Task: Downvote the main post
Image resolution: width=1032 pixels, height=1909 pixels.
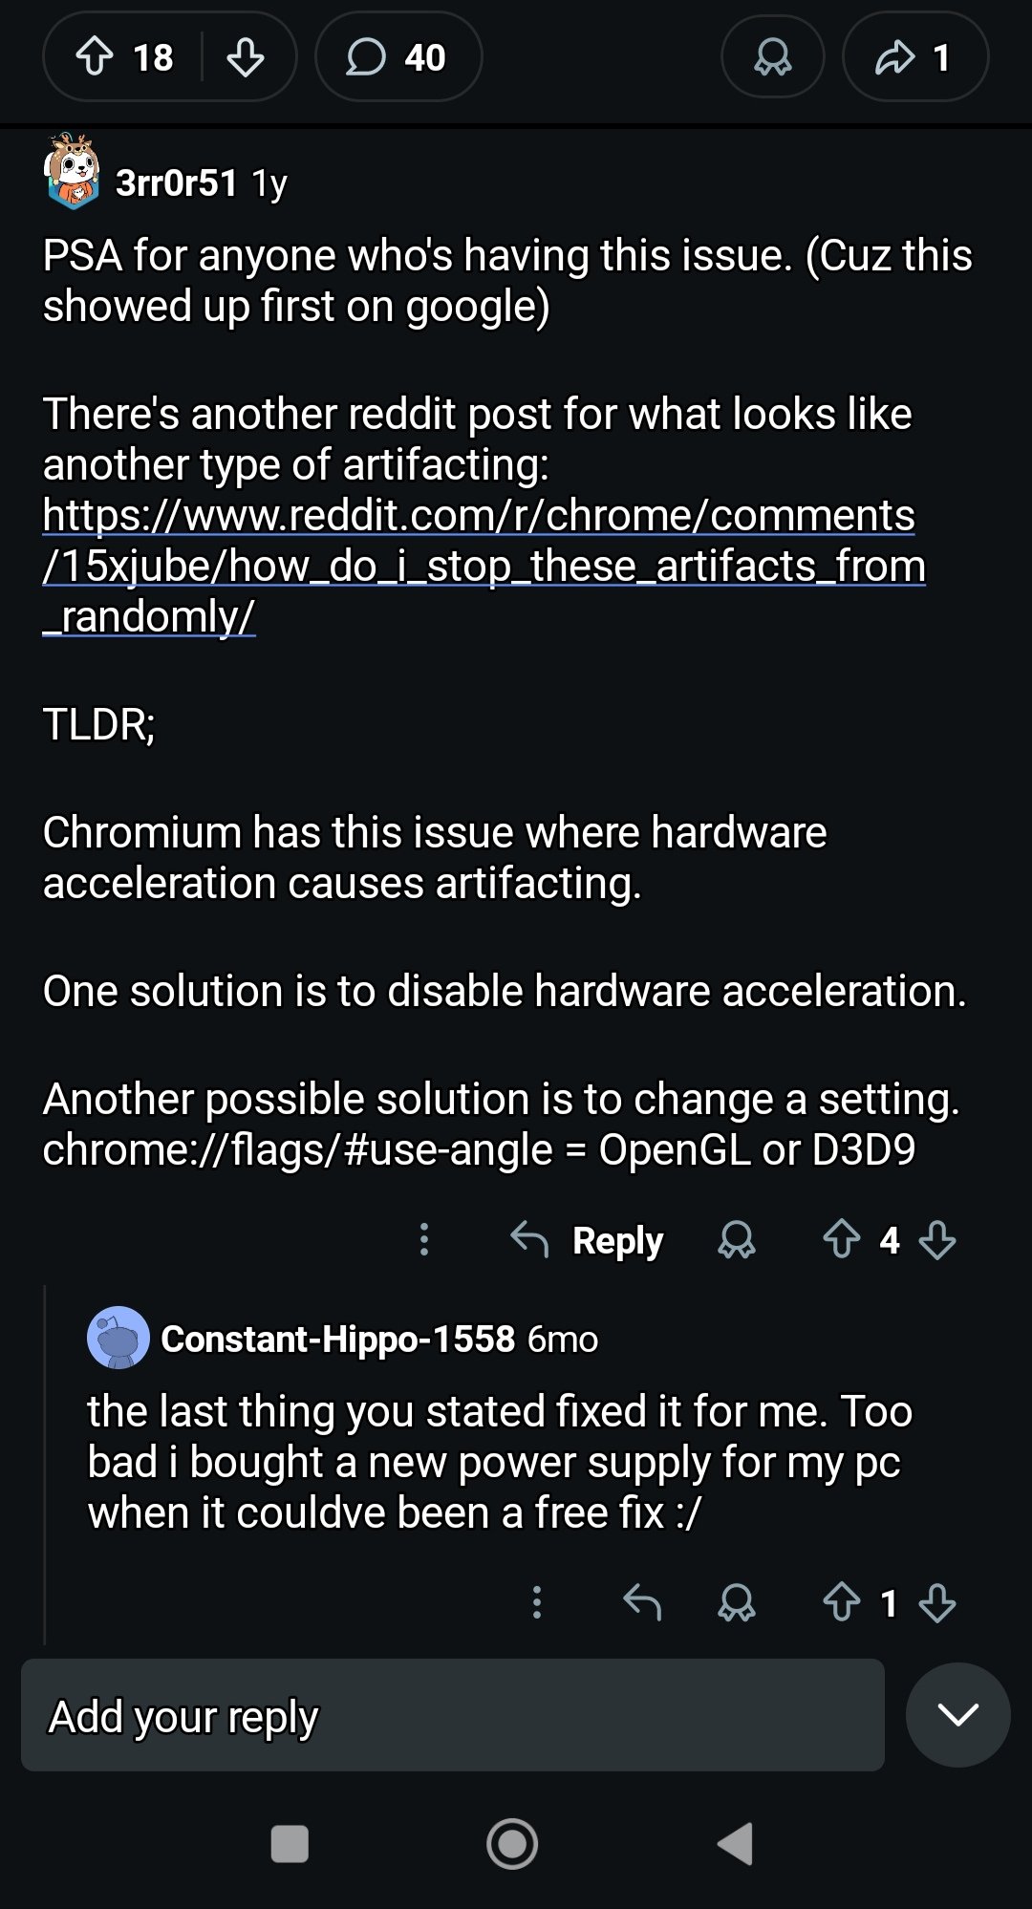Action: 246,56
